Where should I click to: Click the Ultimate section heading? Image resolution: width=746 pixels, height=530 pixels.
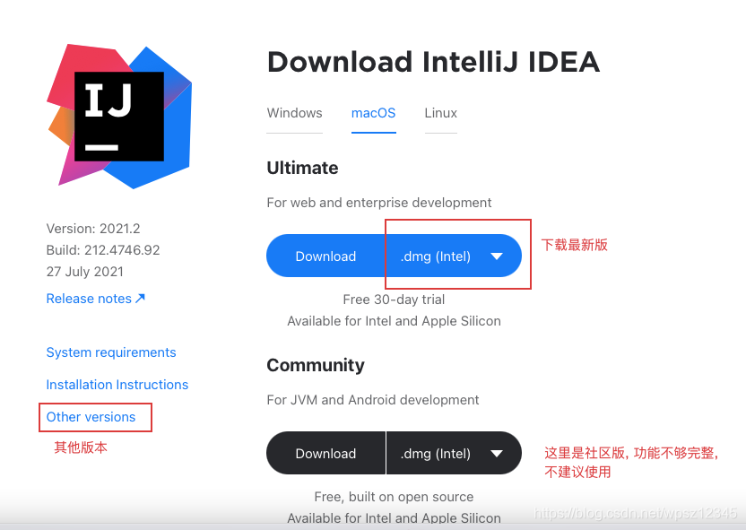coord(302,168)
